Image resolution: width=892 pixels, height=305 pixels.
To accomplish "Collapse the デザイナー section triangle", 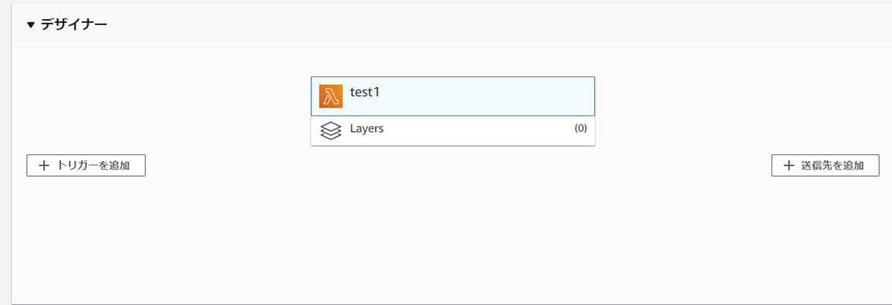I will coord(30,24).
